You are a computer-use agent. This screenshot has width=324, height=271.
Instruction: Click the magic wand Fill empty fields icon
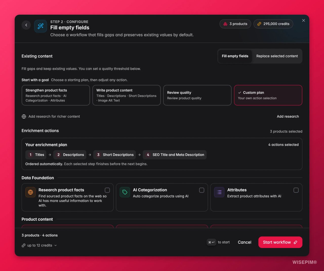[x=40, y=26]
